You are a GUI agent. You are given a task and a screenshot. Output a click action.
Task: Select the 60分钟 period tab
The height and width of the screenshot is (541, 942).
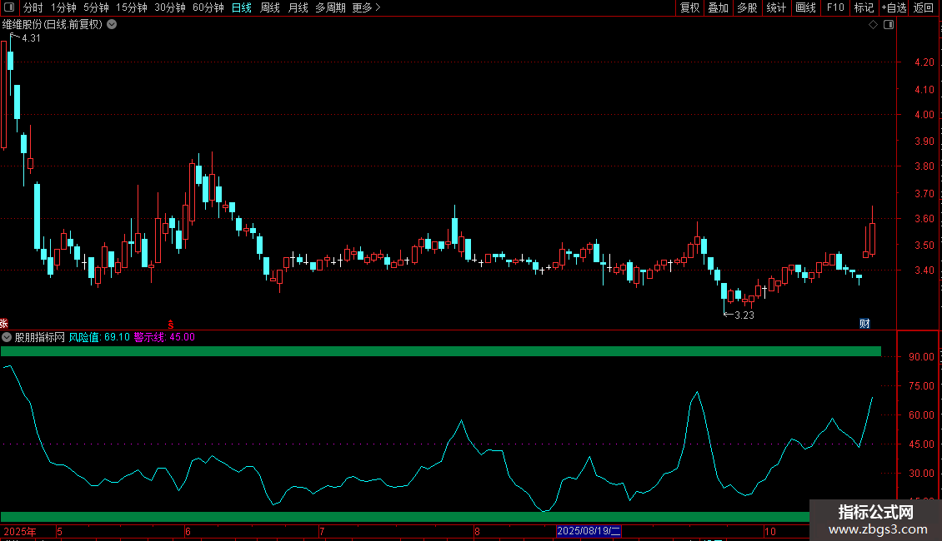208,7
